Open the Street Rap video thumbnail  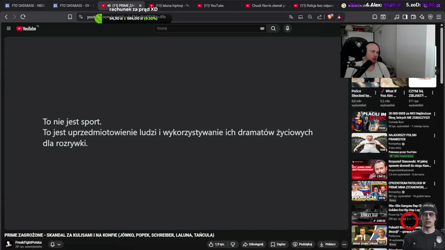(369, 214)
